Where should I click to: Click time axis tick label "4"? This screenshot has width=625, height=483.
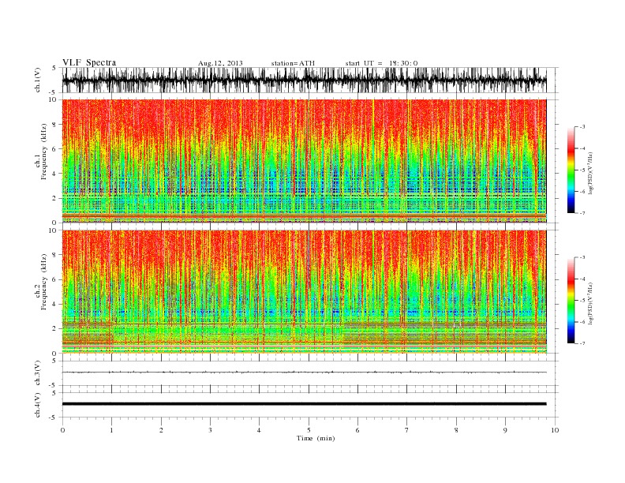[x=259, y=430]
